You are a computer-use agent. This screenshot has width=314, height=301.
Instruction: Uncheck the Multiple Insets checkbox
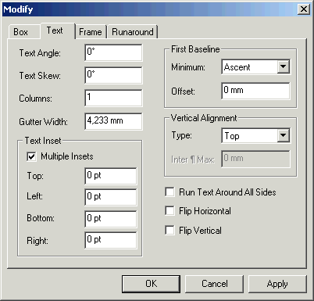(31, 156)
